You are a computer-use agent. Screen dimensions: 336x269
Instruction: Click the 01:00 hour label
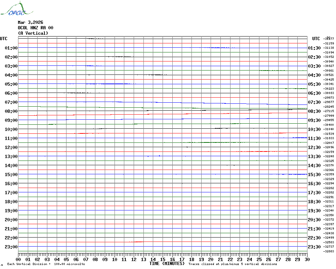(x=11, y=48)
